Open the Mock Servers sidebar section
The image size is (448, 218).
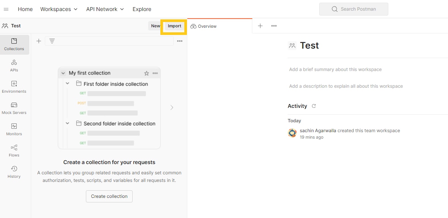coord(14,108)
